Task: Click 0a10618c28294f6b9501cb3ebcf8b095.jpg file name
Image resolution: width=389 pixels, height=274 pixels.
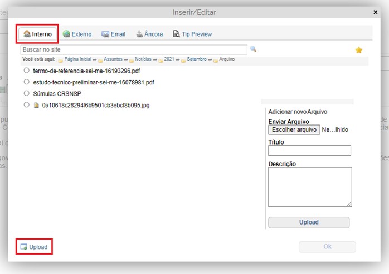Action: (x=96, y=105)
